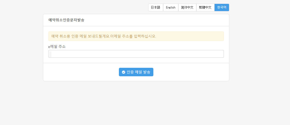
Task: Click the 예약취소인증문자발송 heading text
Action: (66, 20)
